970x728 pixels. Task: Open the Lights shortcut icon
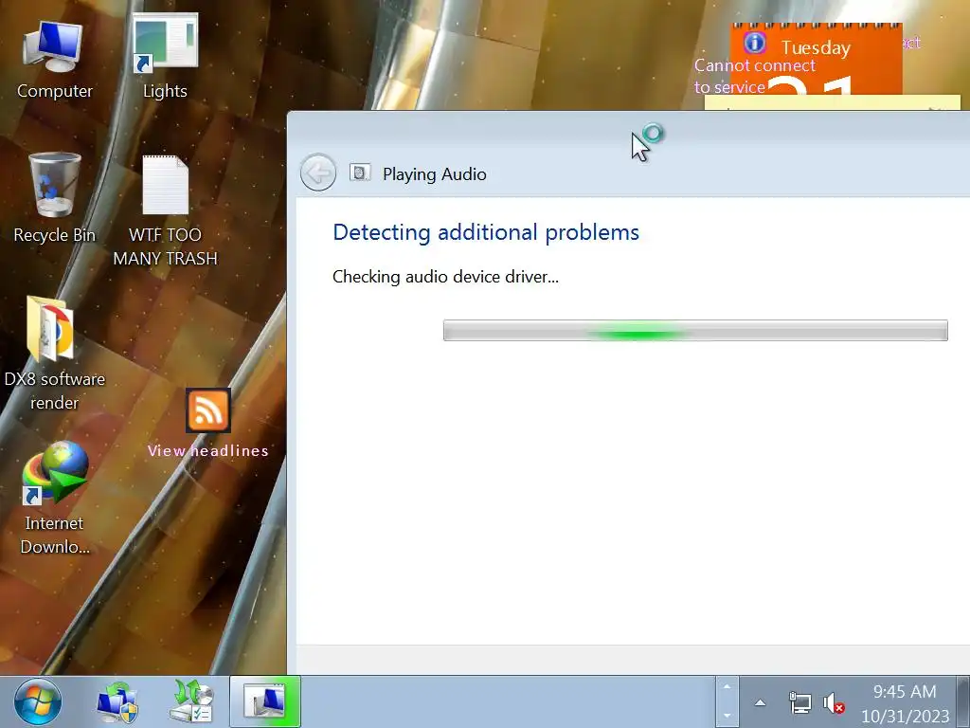click(165, 56)
